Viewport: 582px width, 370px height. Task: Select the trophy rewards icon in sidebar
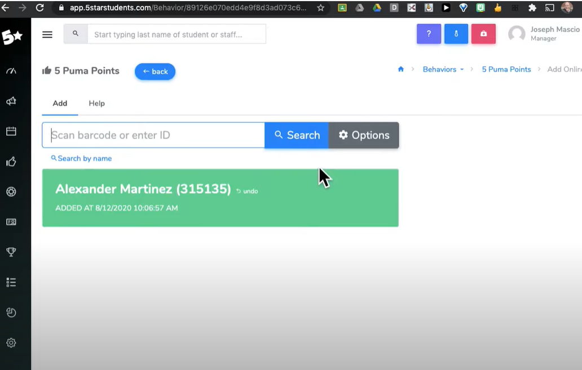(11, 252)
